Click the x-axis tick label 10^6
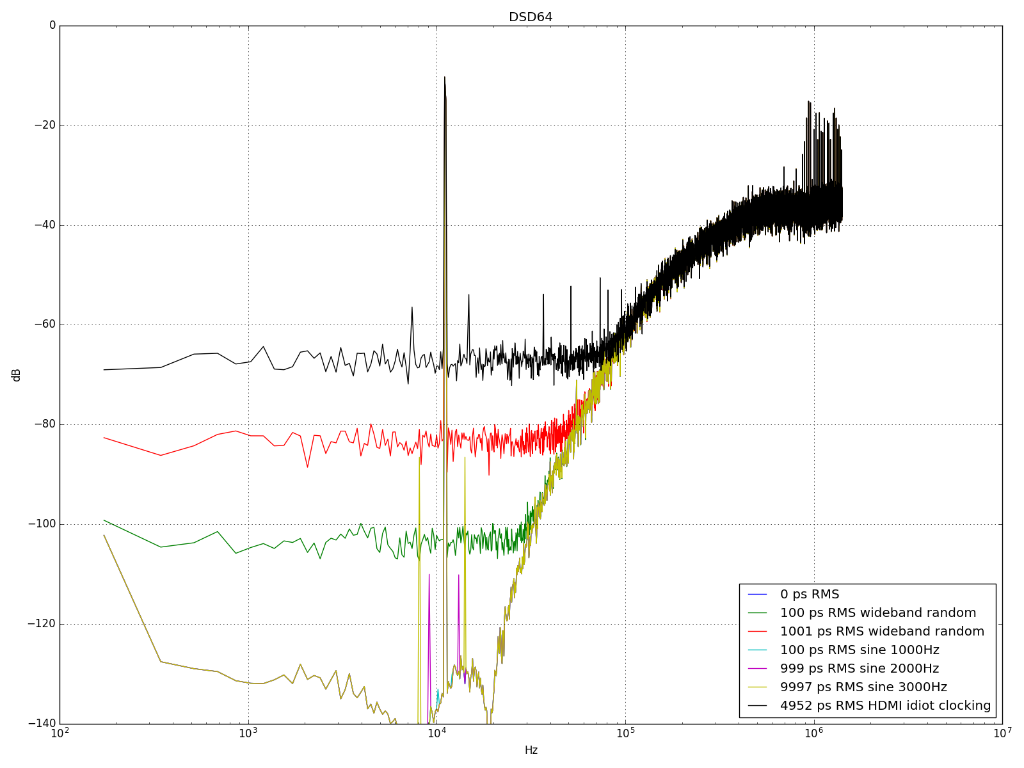Viewport: 1024px width, 768px height. 813,733
